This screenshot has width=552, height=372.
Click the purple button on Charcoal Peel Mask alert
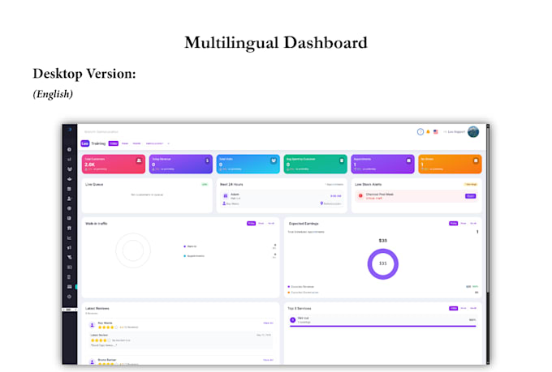tap(471, 196)
